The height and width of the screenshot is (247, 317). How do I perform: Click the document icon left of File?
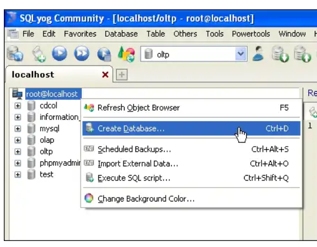13,33
